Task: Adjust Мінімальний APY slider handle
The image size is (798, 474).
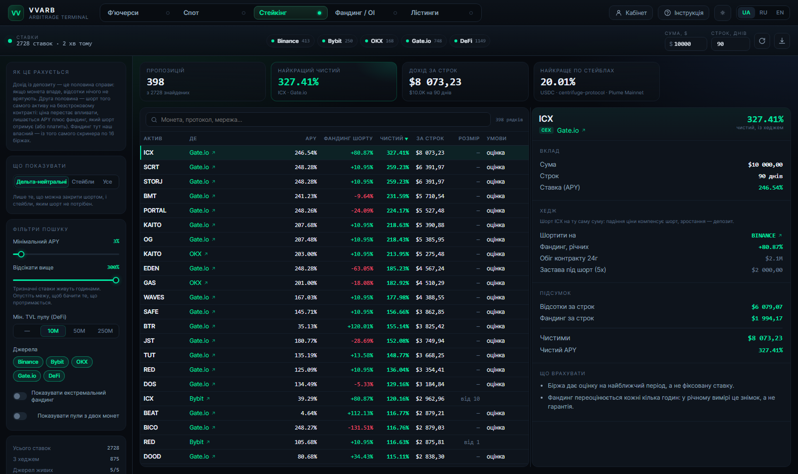Action: [x=21, y=254]
